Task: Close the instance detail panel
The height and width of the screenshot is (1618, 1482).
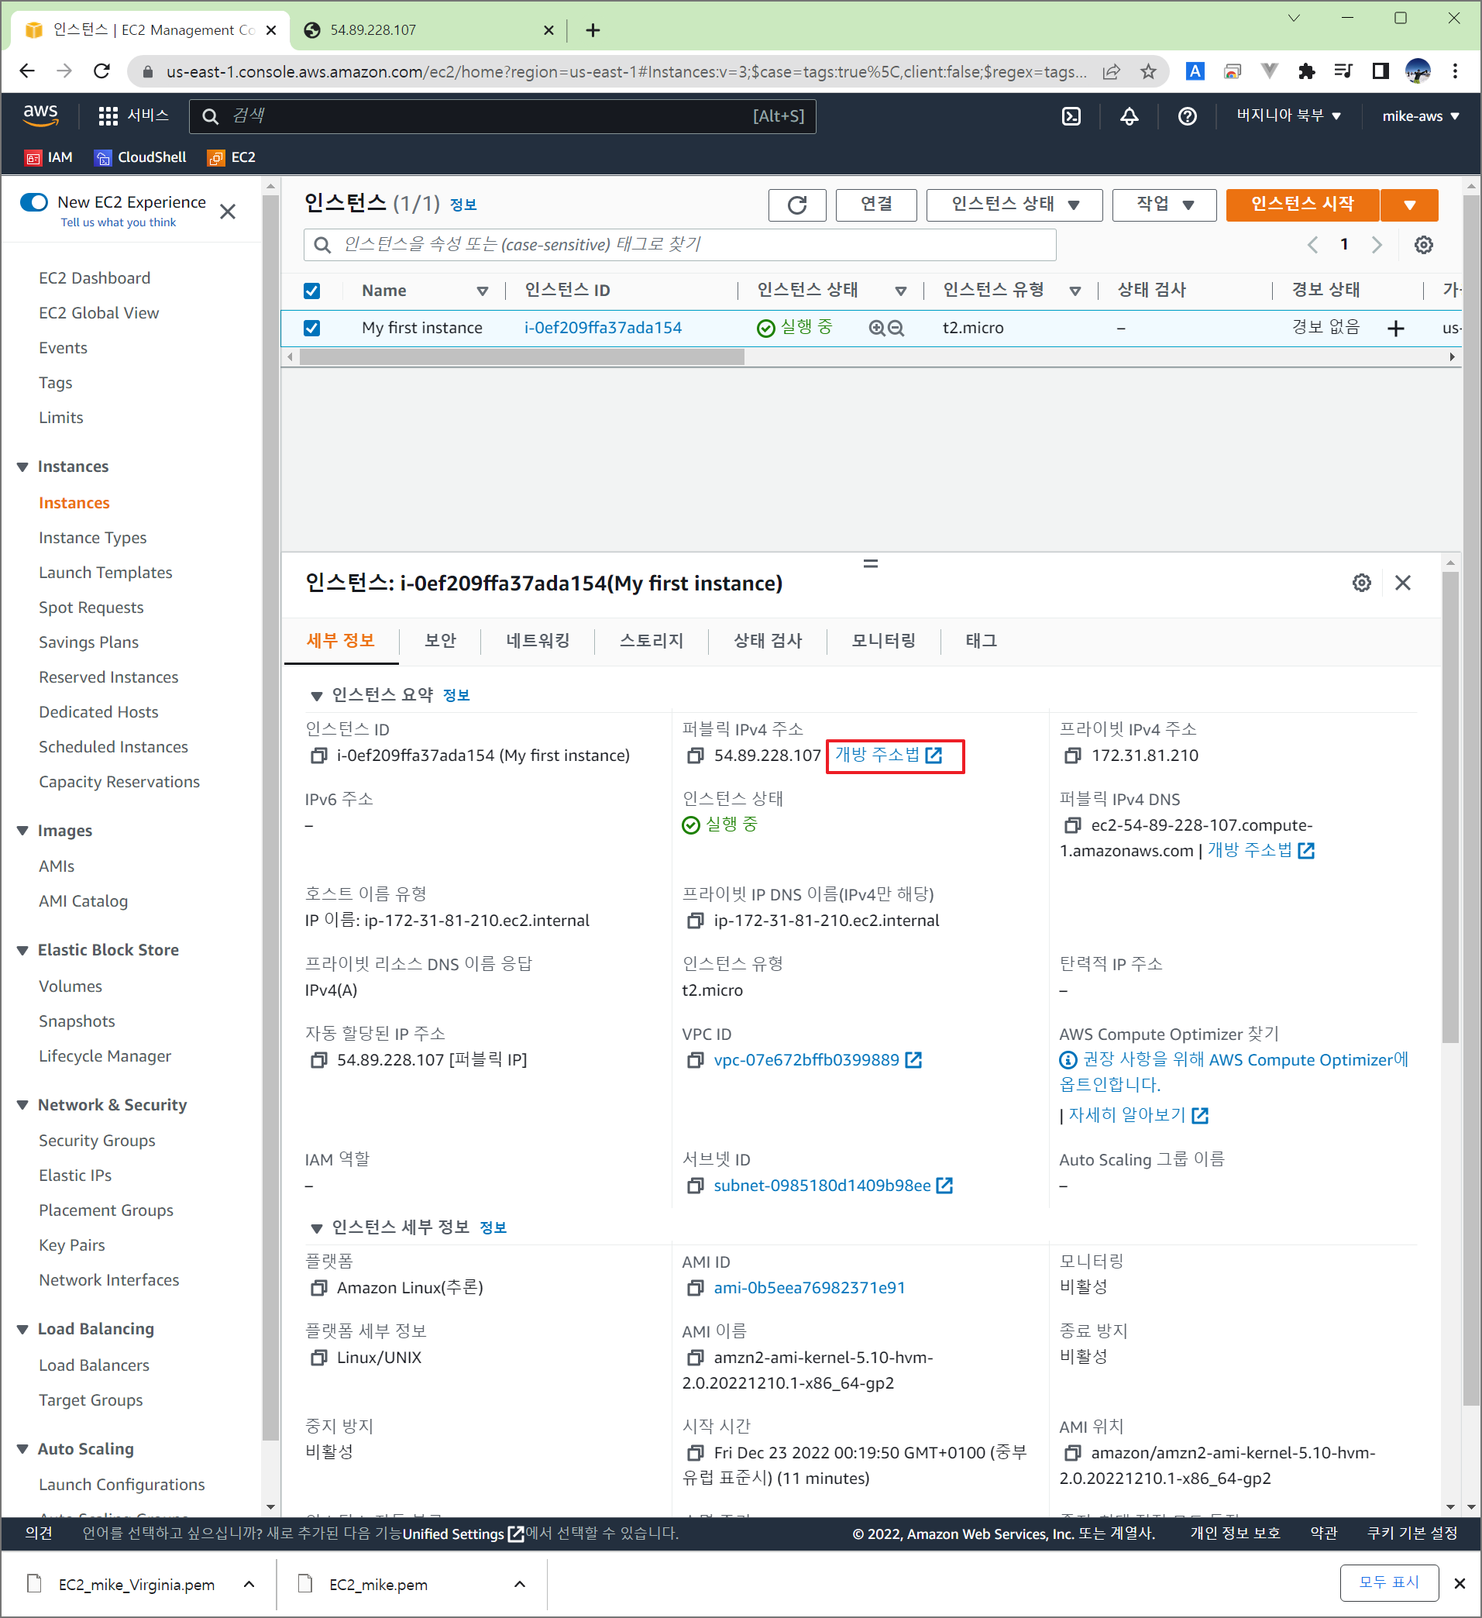Action: coord(1402,583)
